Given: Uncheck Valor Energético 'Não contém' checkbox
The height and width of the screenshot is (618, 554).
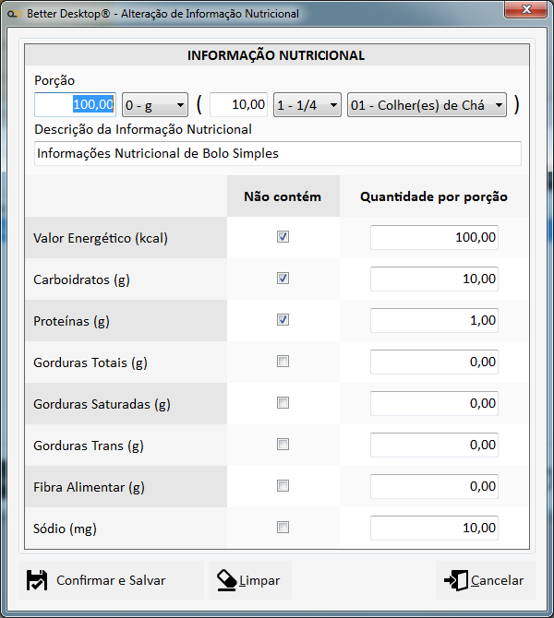Looking at the screenshot, I should 283,237.
